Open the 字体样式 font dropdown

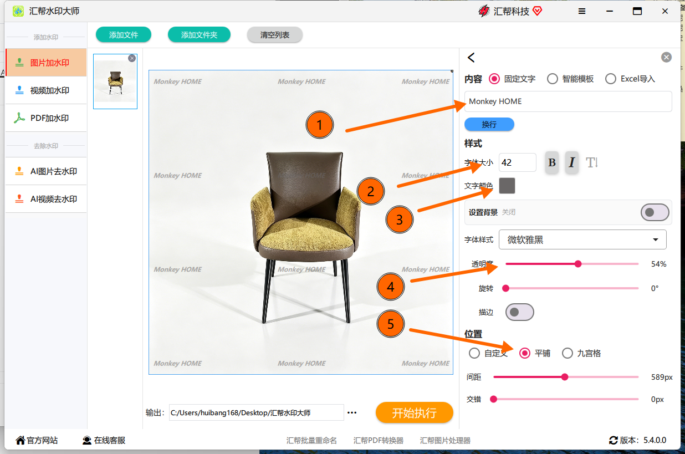click(582, 239)
